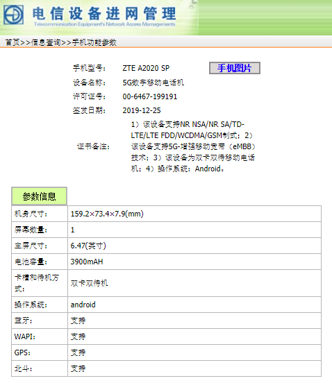Click the 3900mAH battery capacity cell
332x383 pixels.
tap(194, 262)
